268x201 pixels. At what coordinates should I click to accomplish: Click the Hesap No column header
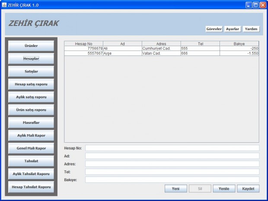pos(83,44)
